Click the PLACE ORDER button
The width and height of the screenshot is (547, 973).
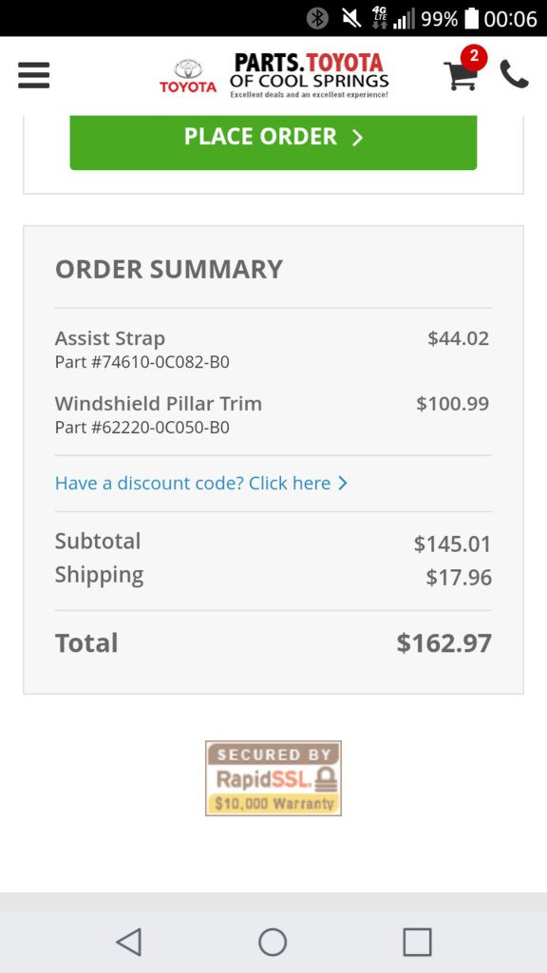pyautogui.click(x=273, y=142)
